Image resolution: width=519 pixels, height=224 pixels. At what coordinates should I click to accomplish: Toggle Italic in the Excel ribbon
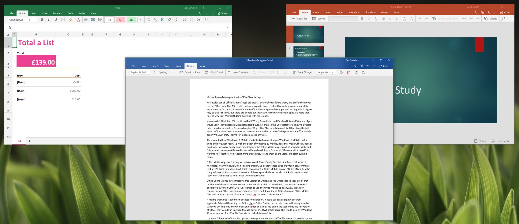(x=48, y=19)
